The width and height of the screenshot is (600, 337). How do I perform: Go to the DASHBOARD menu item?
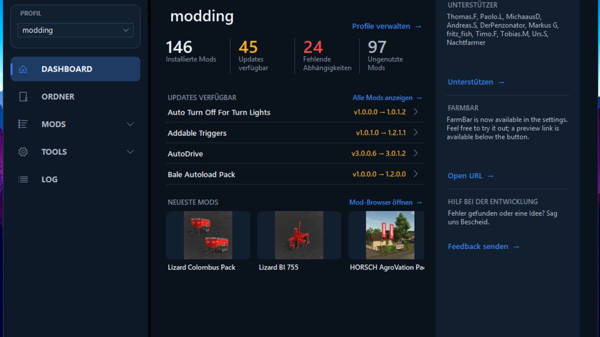75,69
